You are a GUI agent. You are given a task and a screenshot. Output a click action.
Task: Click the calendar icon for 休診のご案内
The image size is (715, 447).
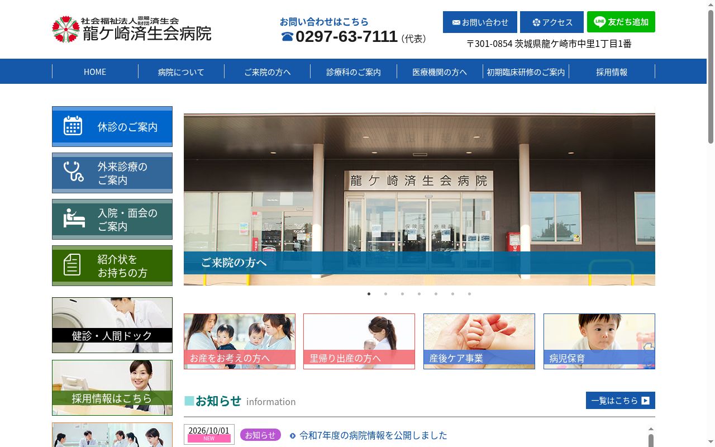[x=73, y=126]
